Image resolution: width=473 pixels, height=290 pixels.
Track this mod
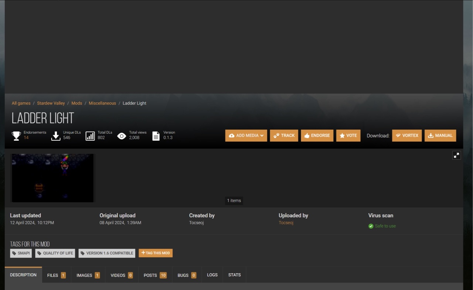click(x=284, y=136)
